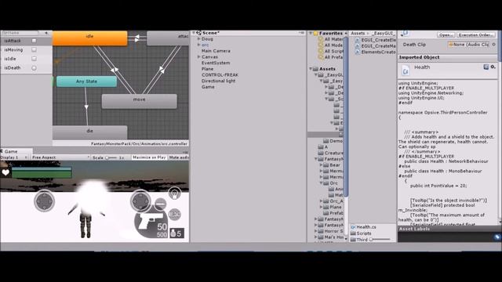502x282 pixels.
Task: Tap the right aim joystick
Action: pyautogui.click(x=140, y=201)
